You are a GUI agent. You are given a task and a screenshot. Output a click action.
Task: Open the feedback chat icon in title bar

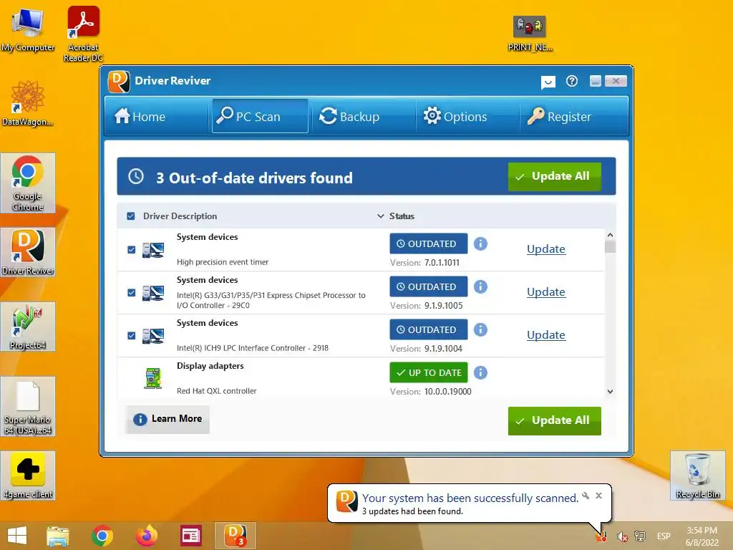tap(548, 82)
